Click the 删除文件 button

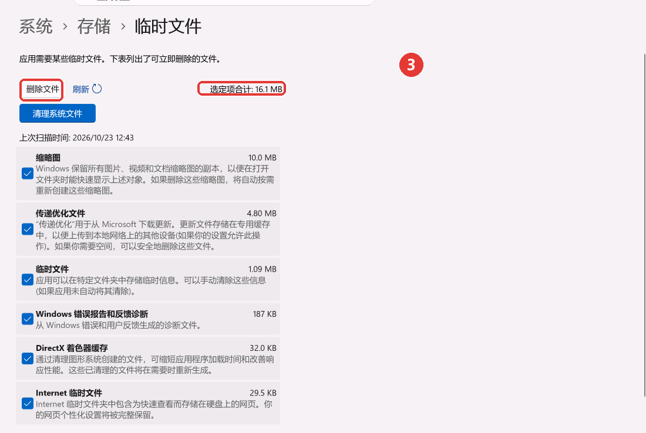(x=42, y=89)
